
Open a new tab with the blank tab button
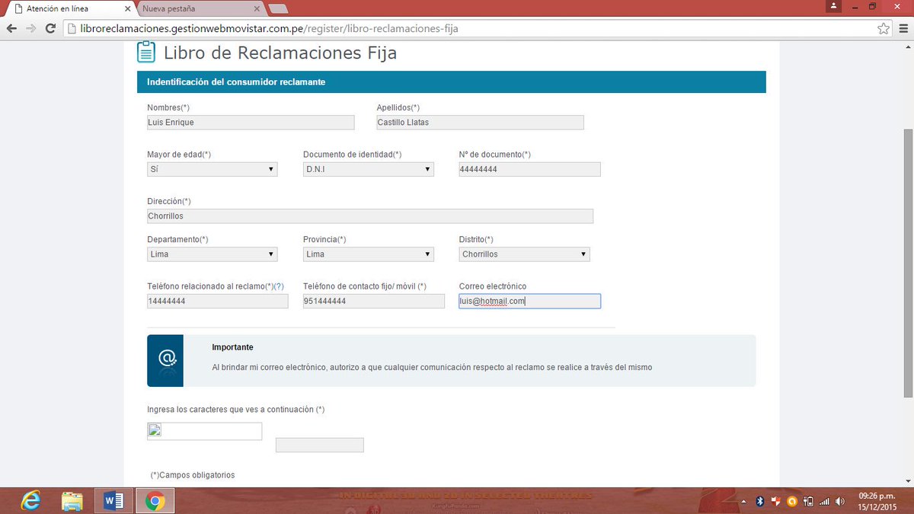[279, 8]
